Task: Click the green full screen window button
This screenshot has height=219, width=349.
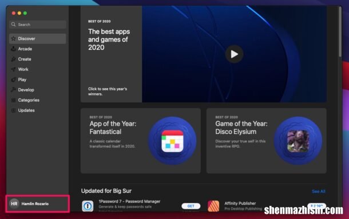Action: pos(25,13)
